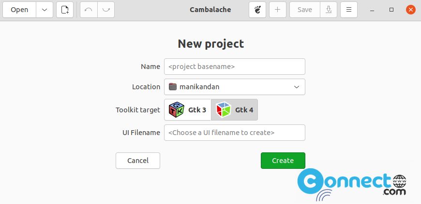The width and height of the screenshot is (421, 204).
Task: Open the manikandan location combo box
Action: pos(235,87)
